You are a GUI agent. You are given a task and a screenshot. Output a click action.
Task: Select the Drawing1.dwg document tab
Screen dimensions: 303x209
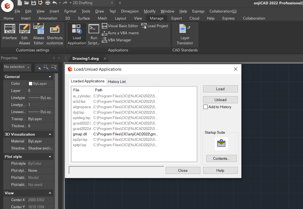tap(86, 58)
